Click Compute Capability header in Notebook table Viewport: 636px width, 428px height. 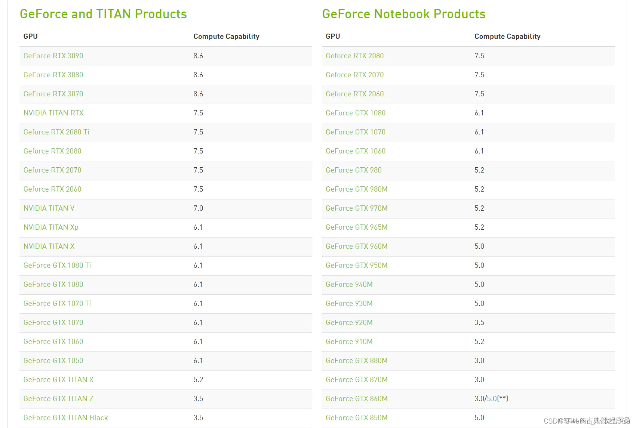point(507,37)
